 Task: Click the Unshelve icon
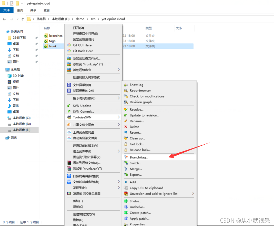(126, 207)
